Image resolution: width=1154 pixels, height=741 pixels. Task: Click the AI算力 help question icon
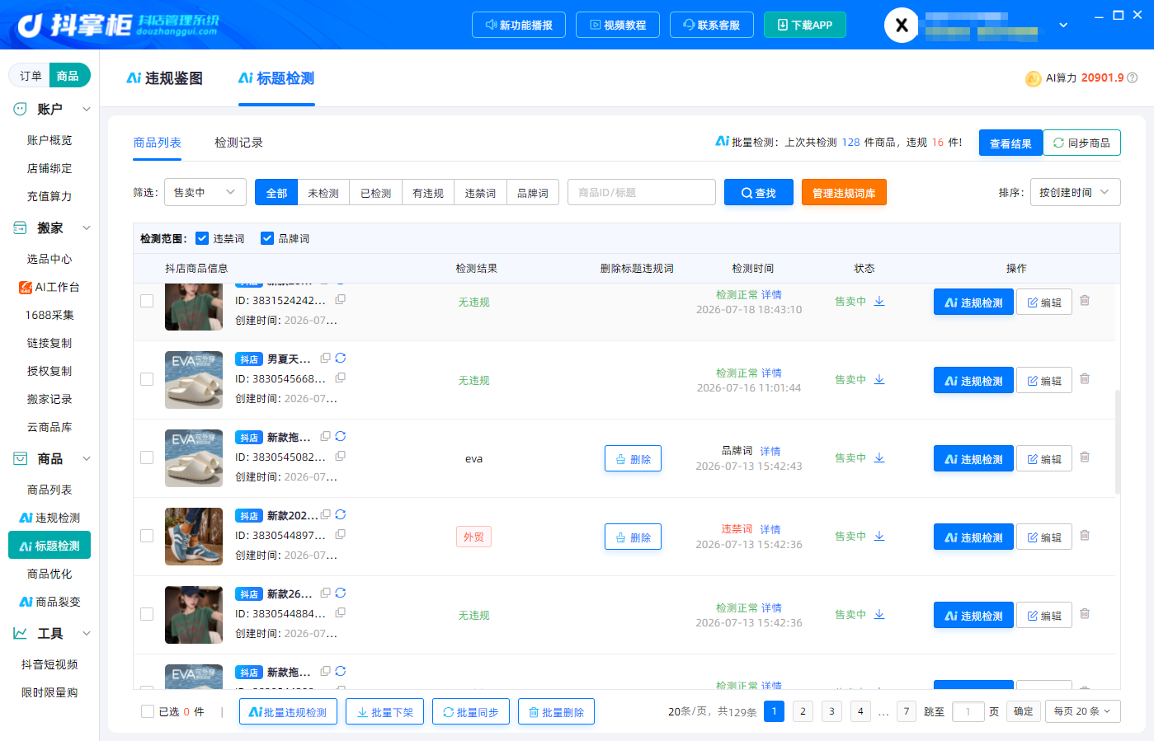1133,78
